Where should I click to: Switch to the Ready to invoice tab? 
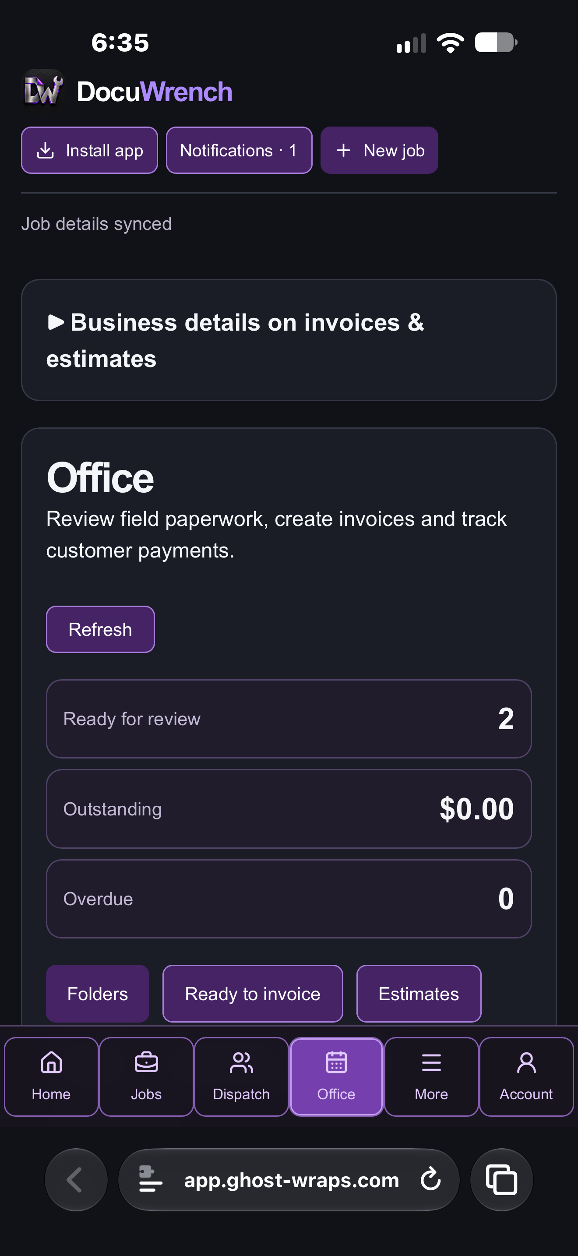click(253, 994)
